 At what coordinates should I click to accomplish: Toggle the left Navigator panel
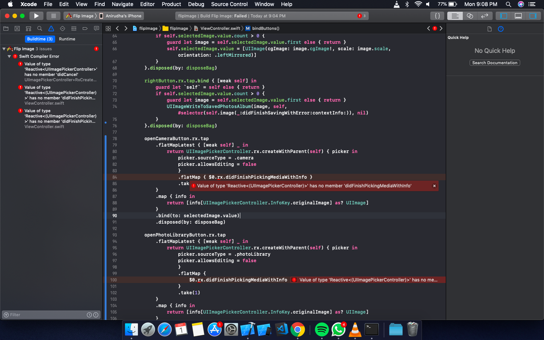tap(503, 15)
